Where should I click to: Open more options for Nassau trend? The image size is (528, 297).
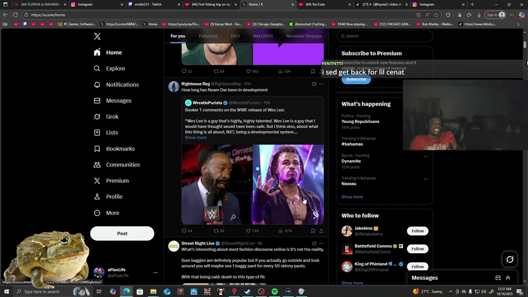click(x=426, y=179)
